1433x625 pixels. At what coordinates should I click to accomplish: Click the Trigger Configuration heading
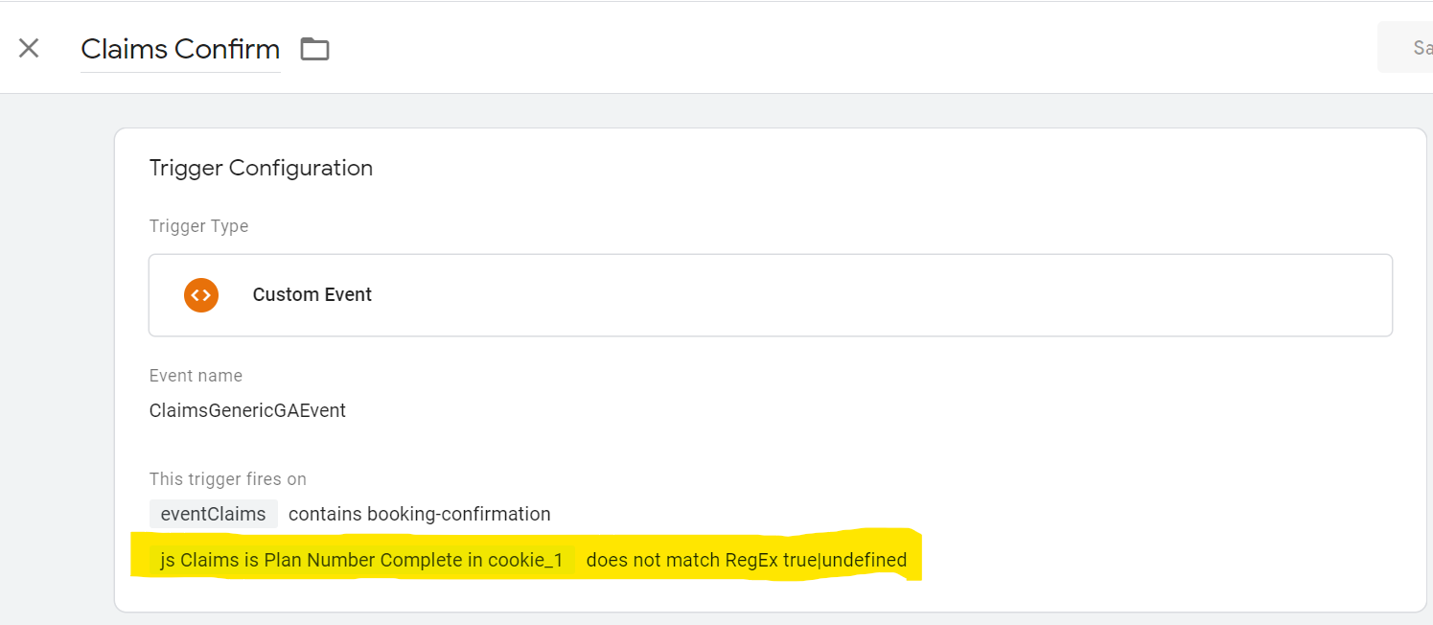tap(261, 169)
